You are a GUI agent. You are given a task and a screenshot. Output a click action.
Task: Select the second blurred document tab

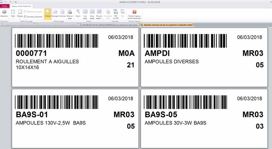(x=57, y=25)
